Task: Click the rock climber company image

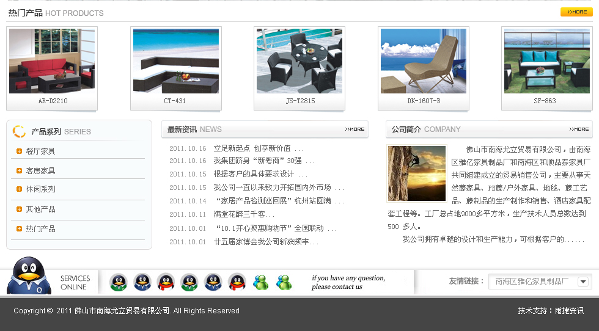Action: coord(417,173)
